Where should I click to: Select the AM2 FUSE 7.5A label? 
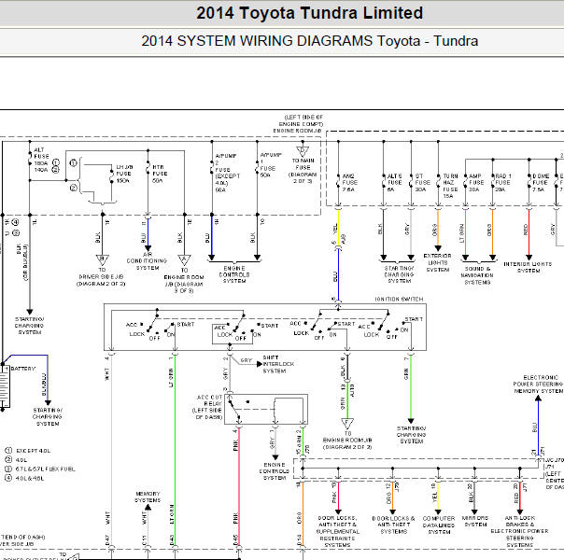(x=349, y=183)
